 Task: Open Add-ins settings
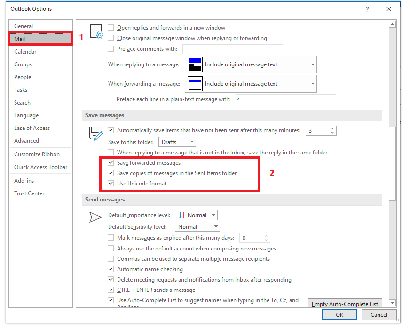coord(40,181)
